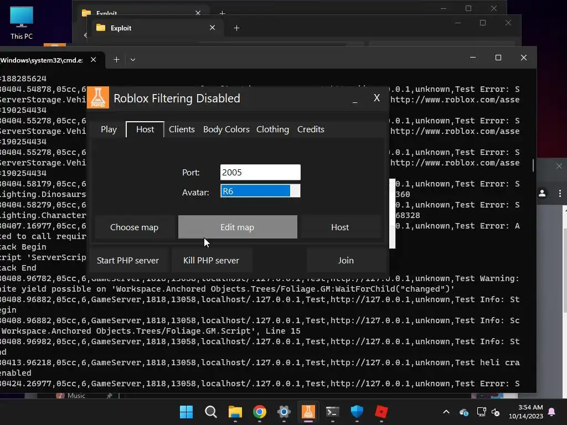Viewport: 567px width, 425px height.
Task: Click the folder icon on Exploit tab
Action: click(101, 28)
